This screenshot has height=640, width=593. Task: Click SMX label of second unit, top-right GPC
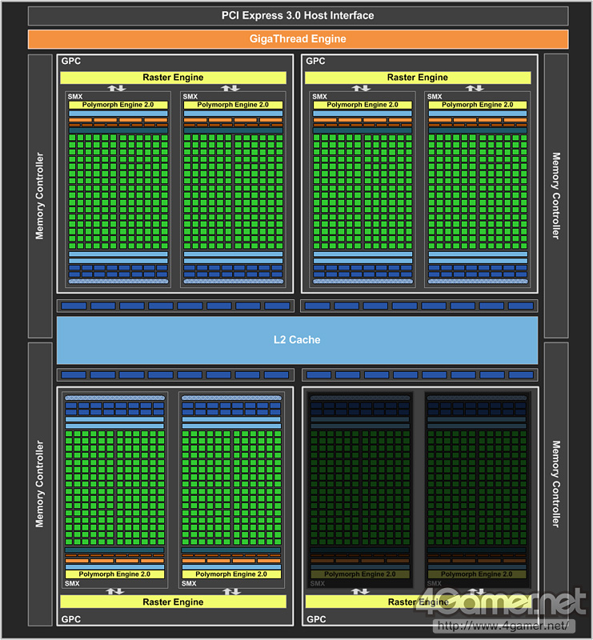coord(435,97)
